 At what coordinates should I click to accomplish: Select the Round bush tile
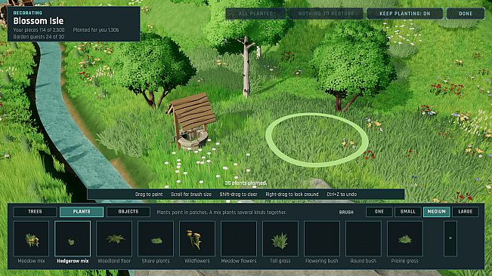[x=363, y=239]
